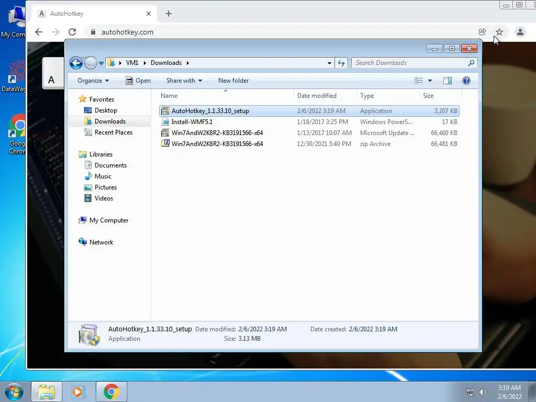Image resolution: width=536 pixels, height=402 pixels.
Task: Click the search magnifier icon
Action: click(x=471, y=63)
